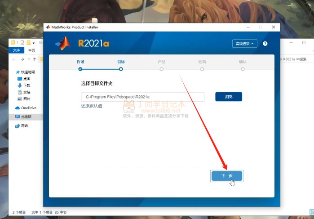Click the MATLAB logo in installer header

point(63,43)
